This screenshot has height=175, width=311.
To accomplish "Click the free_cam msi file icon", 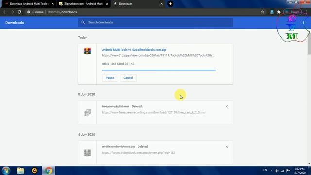I will pyautogui.click(x=87, y=113).
